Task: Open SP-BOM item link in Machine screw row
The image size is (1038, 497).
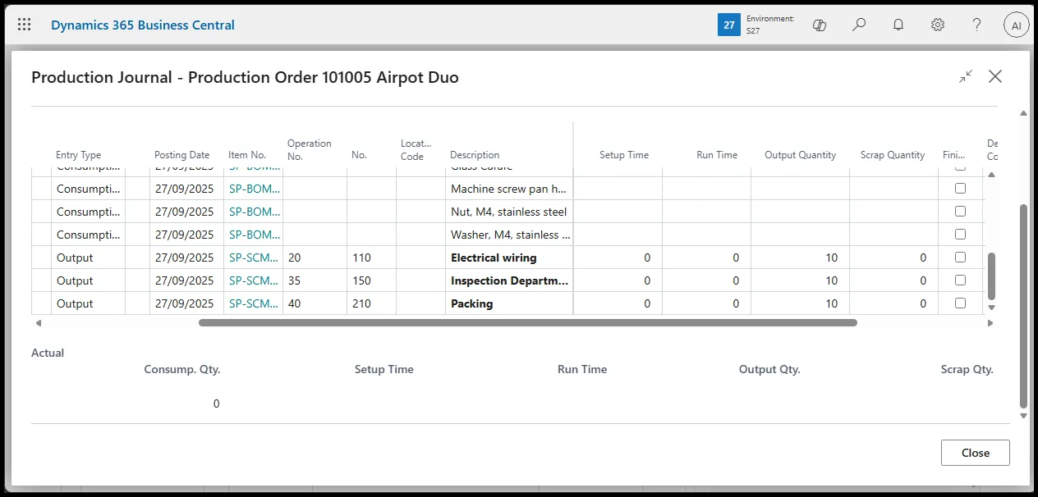Action: 254,189
